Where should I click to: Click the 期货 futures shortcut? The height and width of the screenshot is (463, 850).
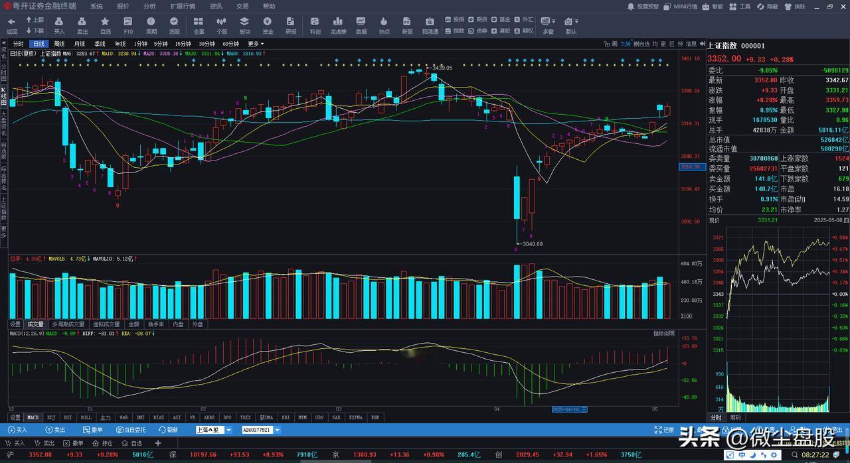[x=478, y=20]
